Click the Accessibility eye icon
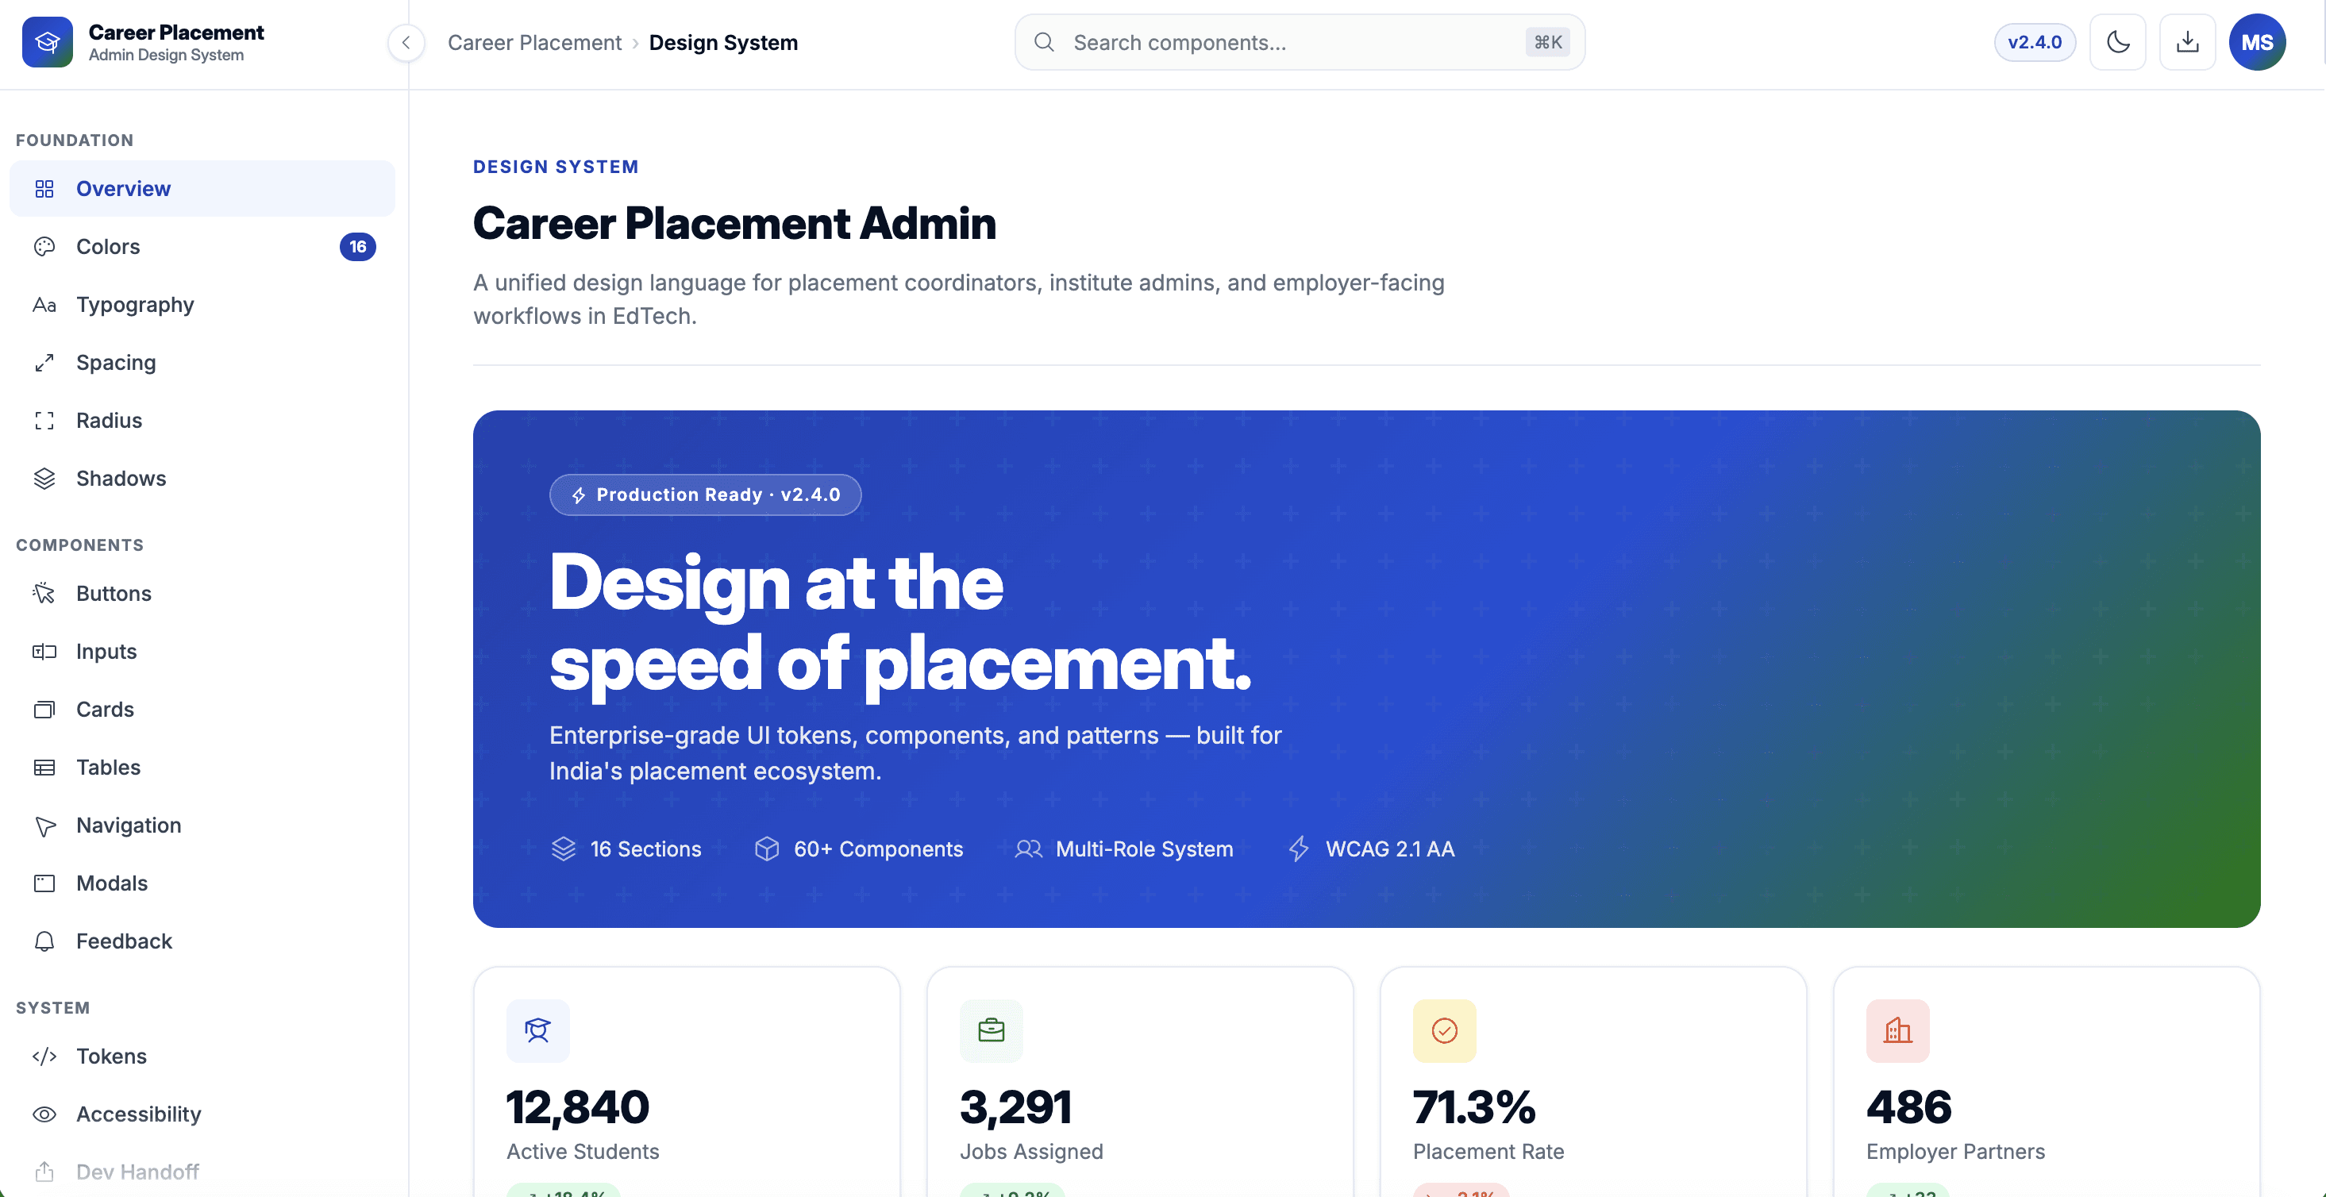 pyautogui.click(x=44, y=1114)
